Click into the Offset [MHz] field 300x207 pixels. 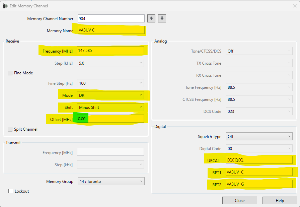[110, 119]
